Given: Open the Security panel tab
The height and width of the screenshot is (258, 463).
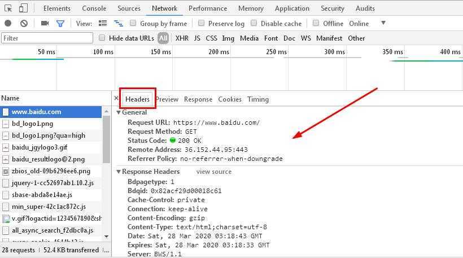Looking at the screenshot, I should [333, 8].
